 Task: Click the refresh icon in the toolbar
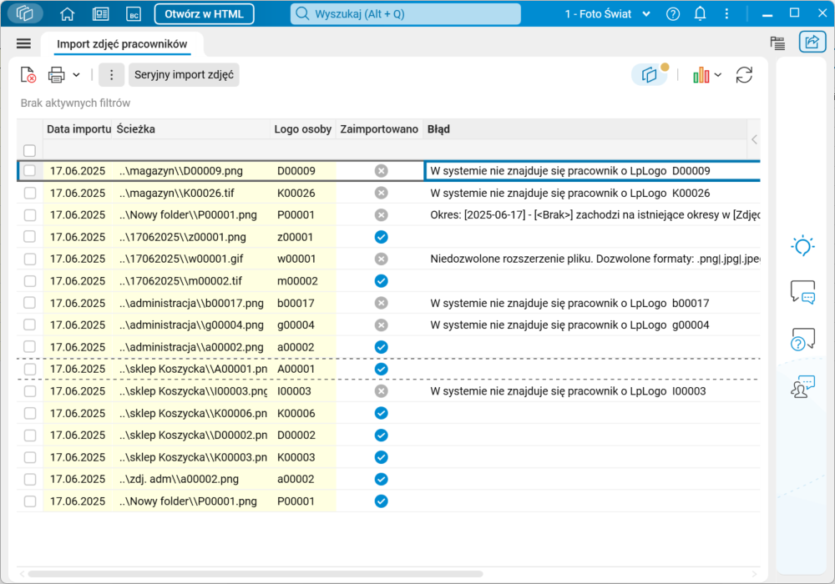744,75
